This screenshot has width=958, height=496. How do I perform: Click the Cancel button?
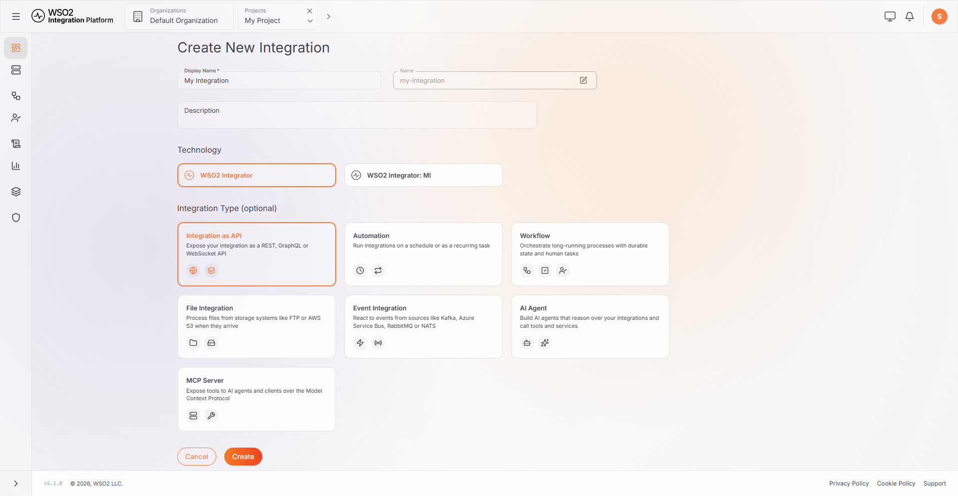click(197, 457)
